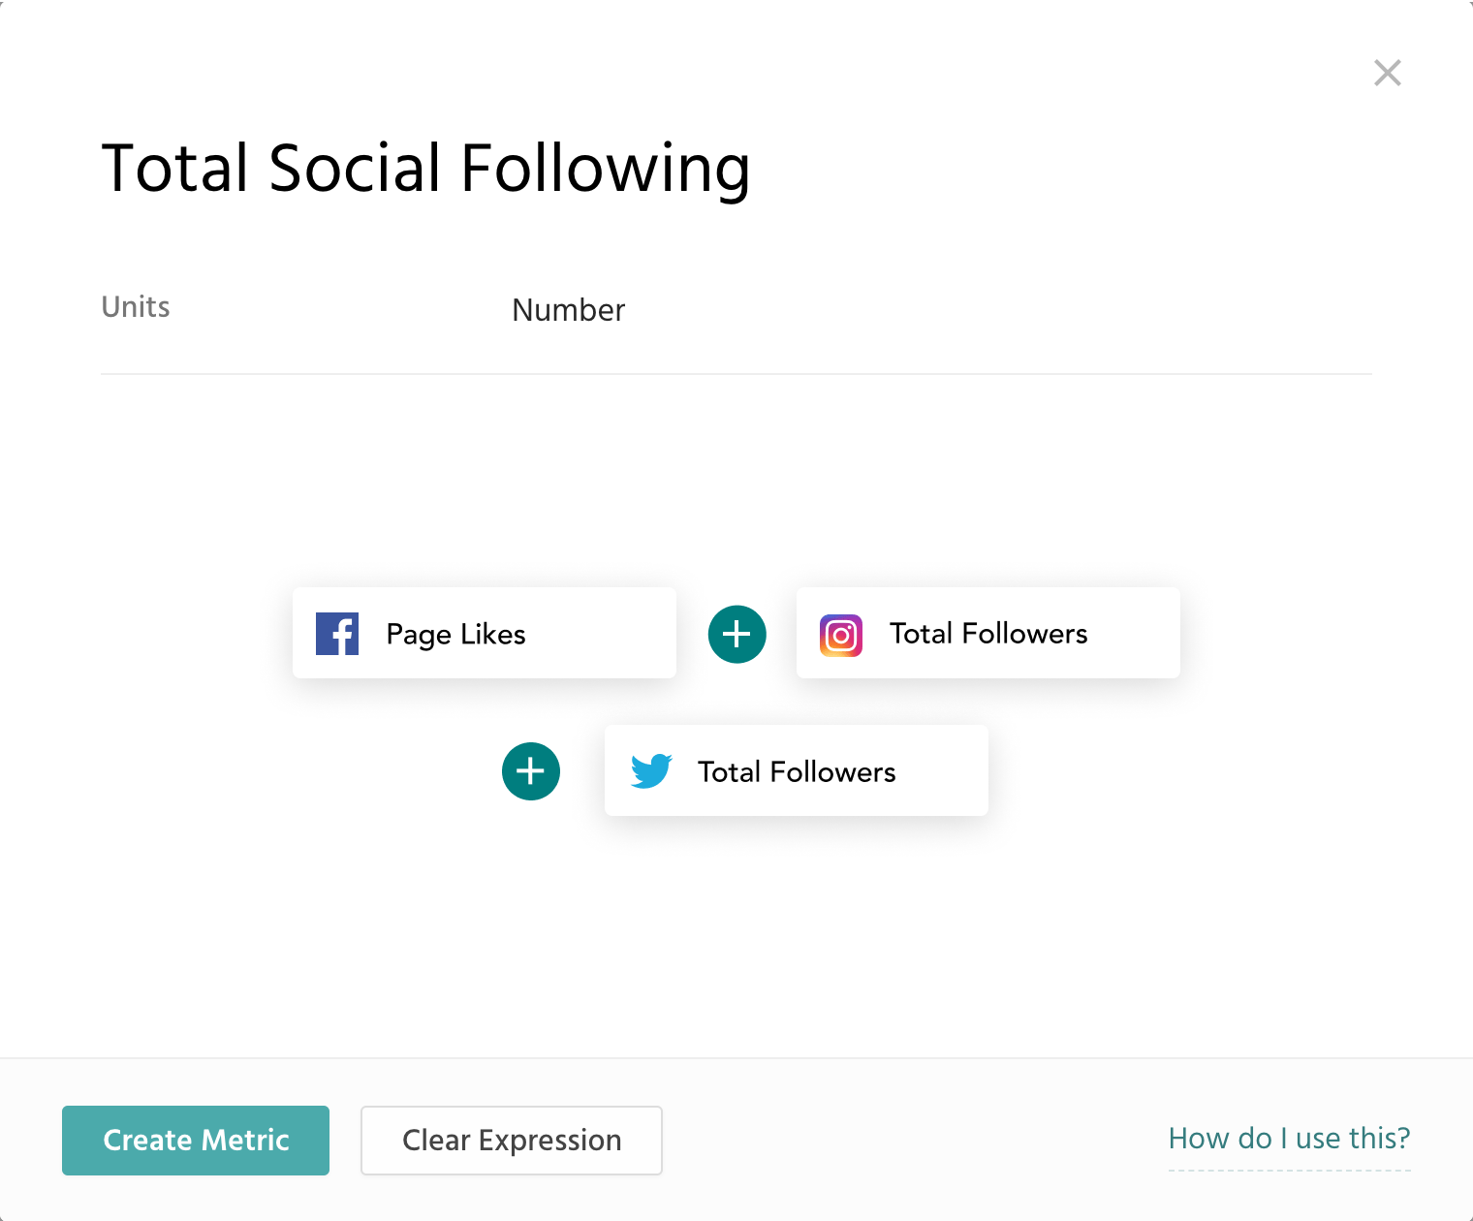Click the Instagram logo icon
The height and width of the screenshot is (1221, 1473).
(x=841, y=636)
